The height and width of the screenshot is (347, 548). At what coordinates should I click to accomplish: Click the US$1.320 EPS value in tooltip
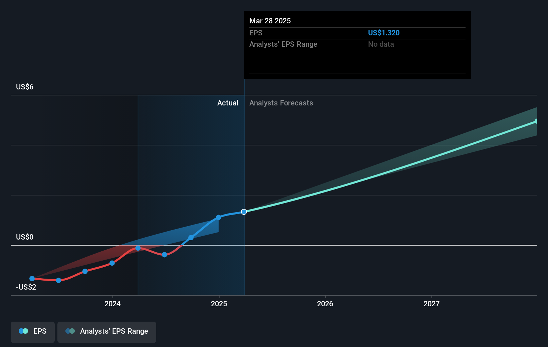[x=384, y=33]
